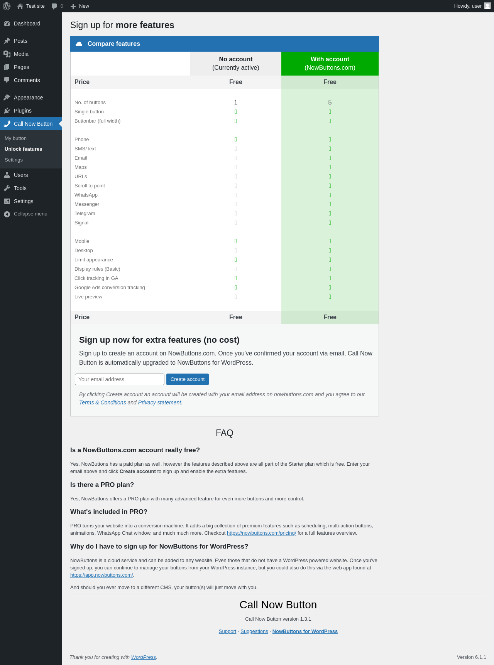Click the SMS/Text feature label

click(85, 149)
